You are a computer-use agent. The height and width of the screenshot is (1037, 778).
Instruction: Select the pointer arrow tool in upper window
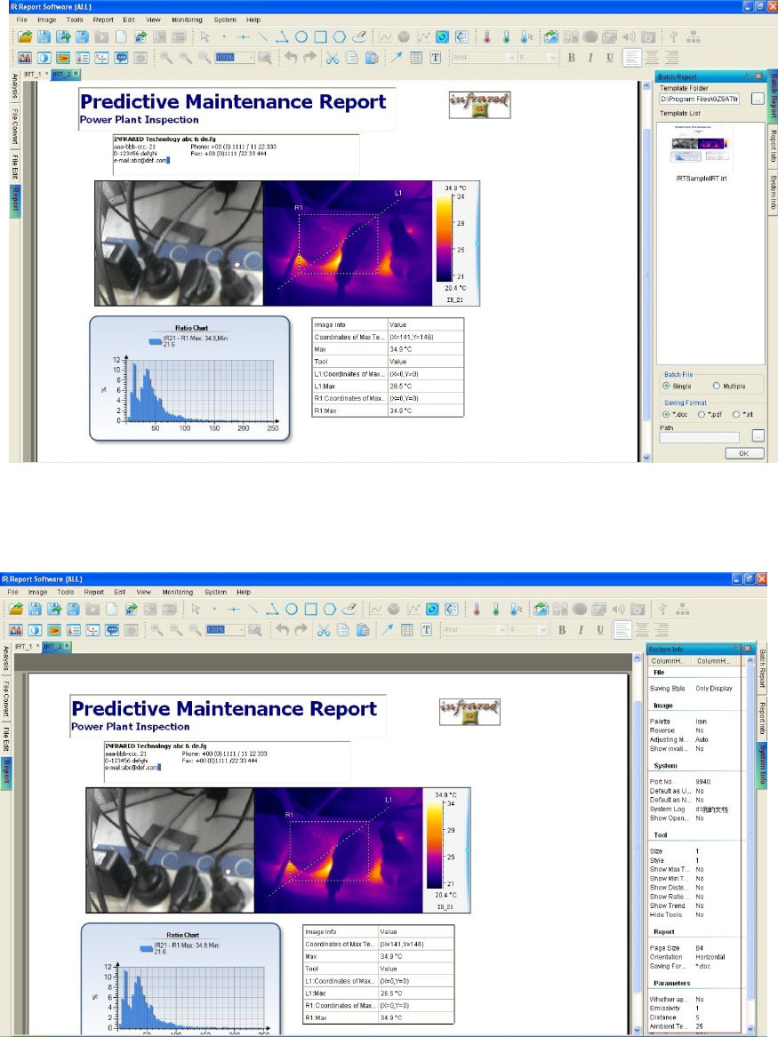[205, 37]
